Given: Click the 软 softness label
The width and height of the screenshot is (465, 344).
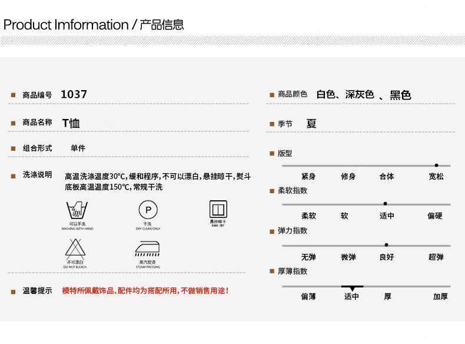Looking at the screenshot, I should click(x=344, y=216).
